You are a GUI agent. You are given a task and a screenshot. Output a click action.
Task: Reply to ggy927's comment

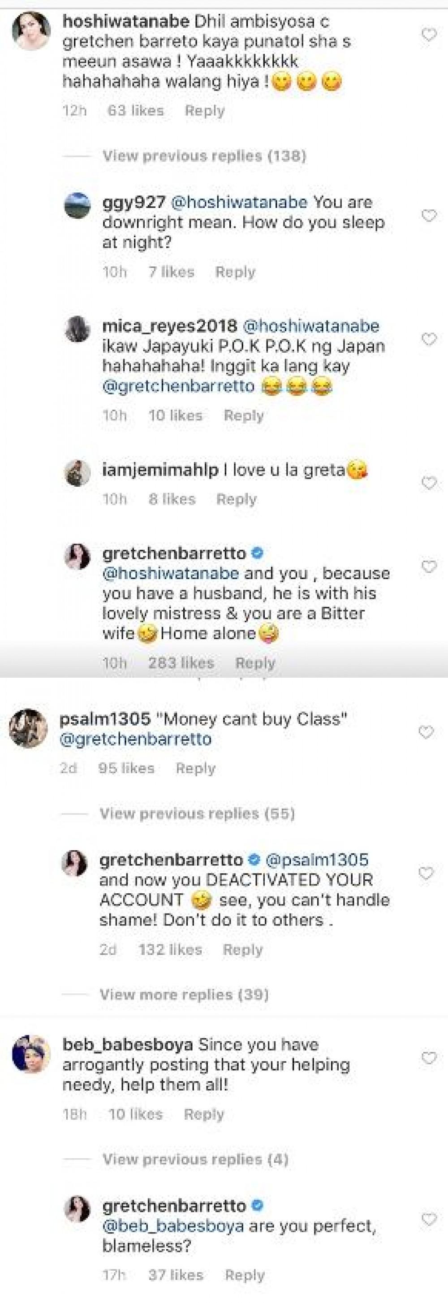click(x=235, y=272)
